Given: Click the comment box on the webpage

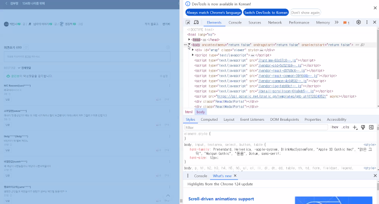Looking at the screenshot, I should pyautogui.click(x=87, y=57).
